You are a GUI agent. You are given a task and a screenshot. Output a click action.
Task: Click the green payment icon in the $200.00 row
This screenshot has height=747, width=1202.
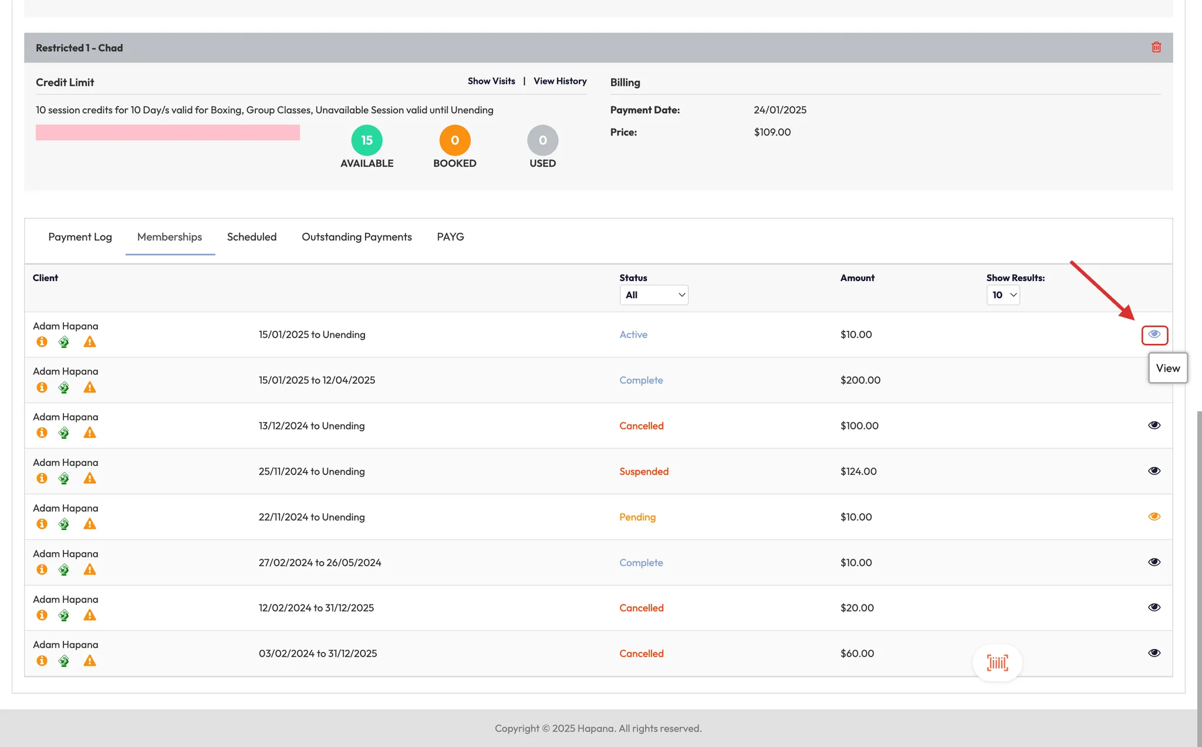pyautogui.click(x=64, y=387)
